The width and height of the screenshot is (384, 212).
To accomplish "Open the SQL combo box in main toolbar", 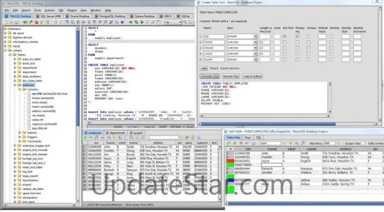I will (x=173, y=22).
